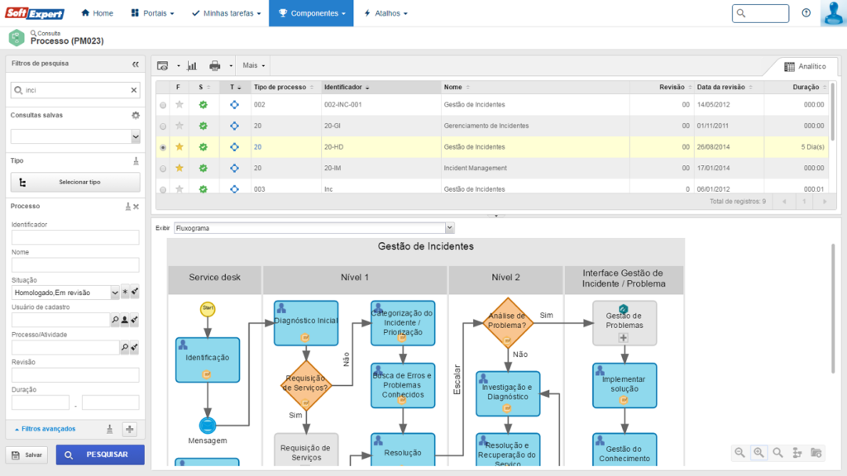Click the zoom in magnifier icon

tap(758, 452)
